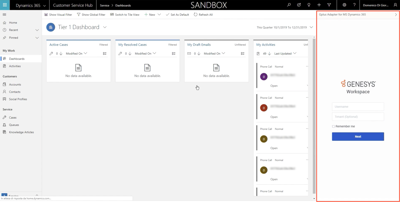The width and height of the screenshot is (400, 202).
Task: Click the Tier 1 Dashboard round icon
Action: (x=51, y=27)
